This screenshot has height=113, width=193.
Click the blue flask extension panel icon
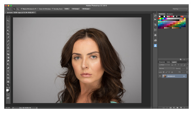[x=155, y=46]
